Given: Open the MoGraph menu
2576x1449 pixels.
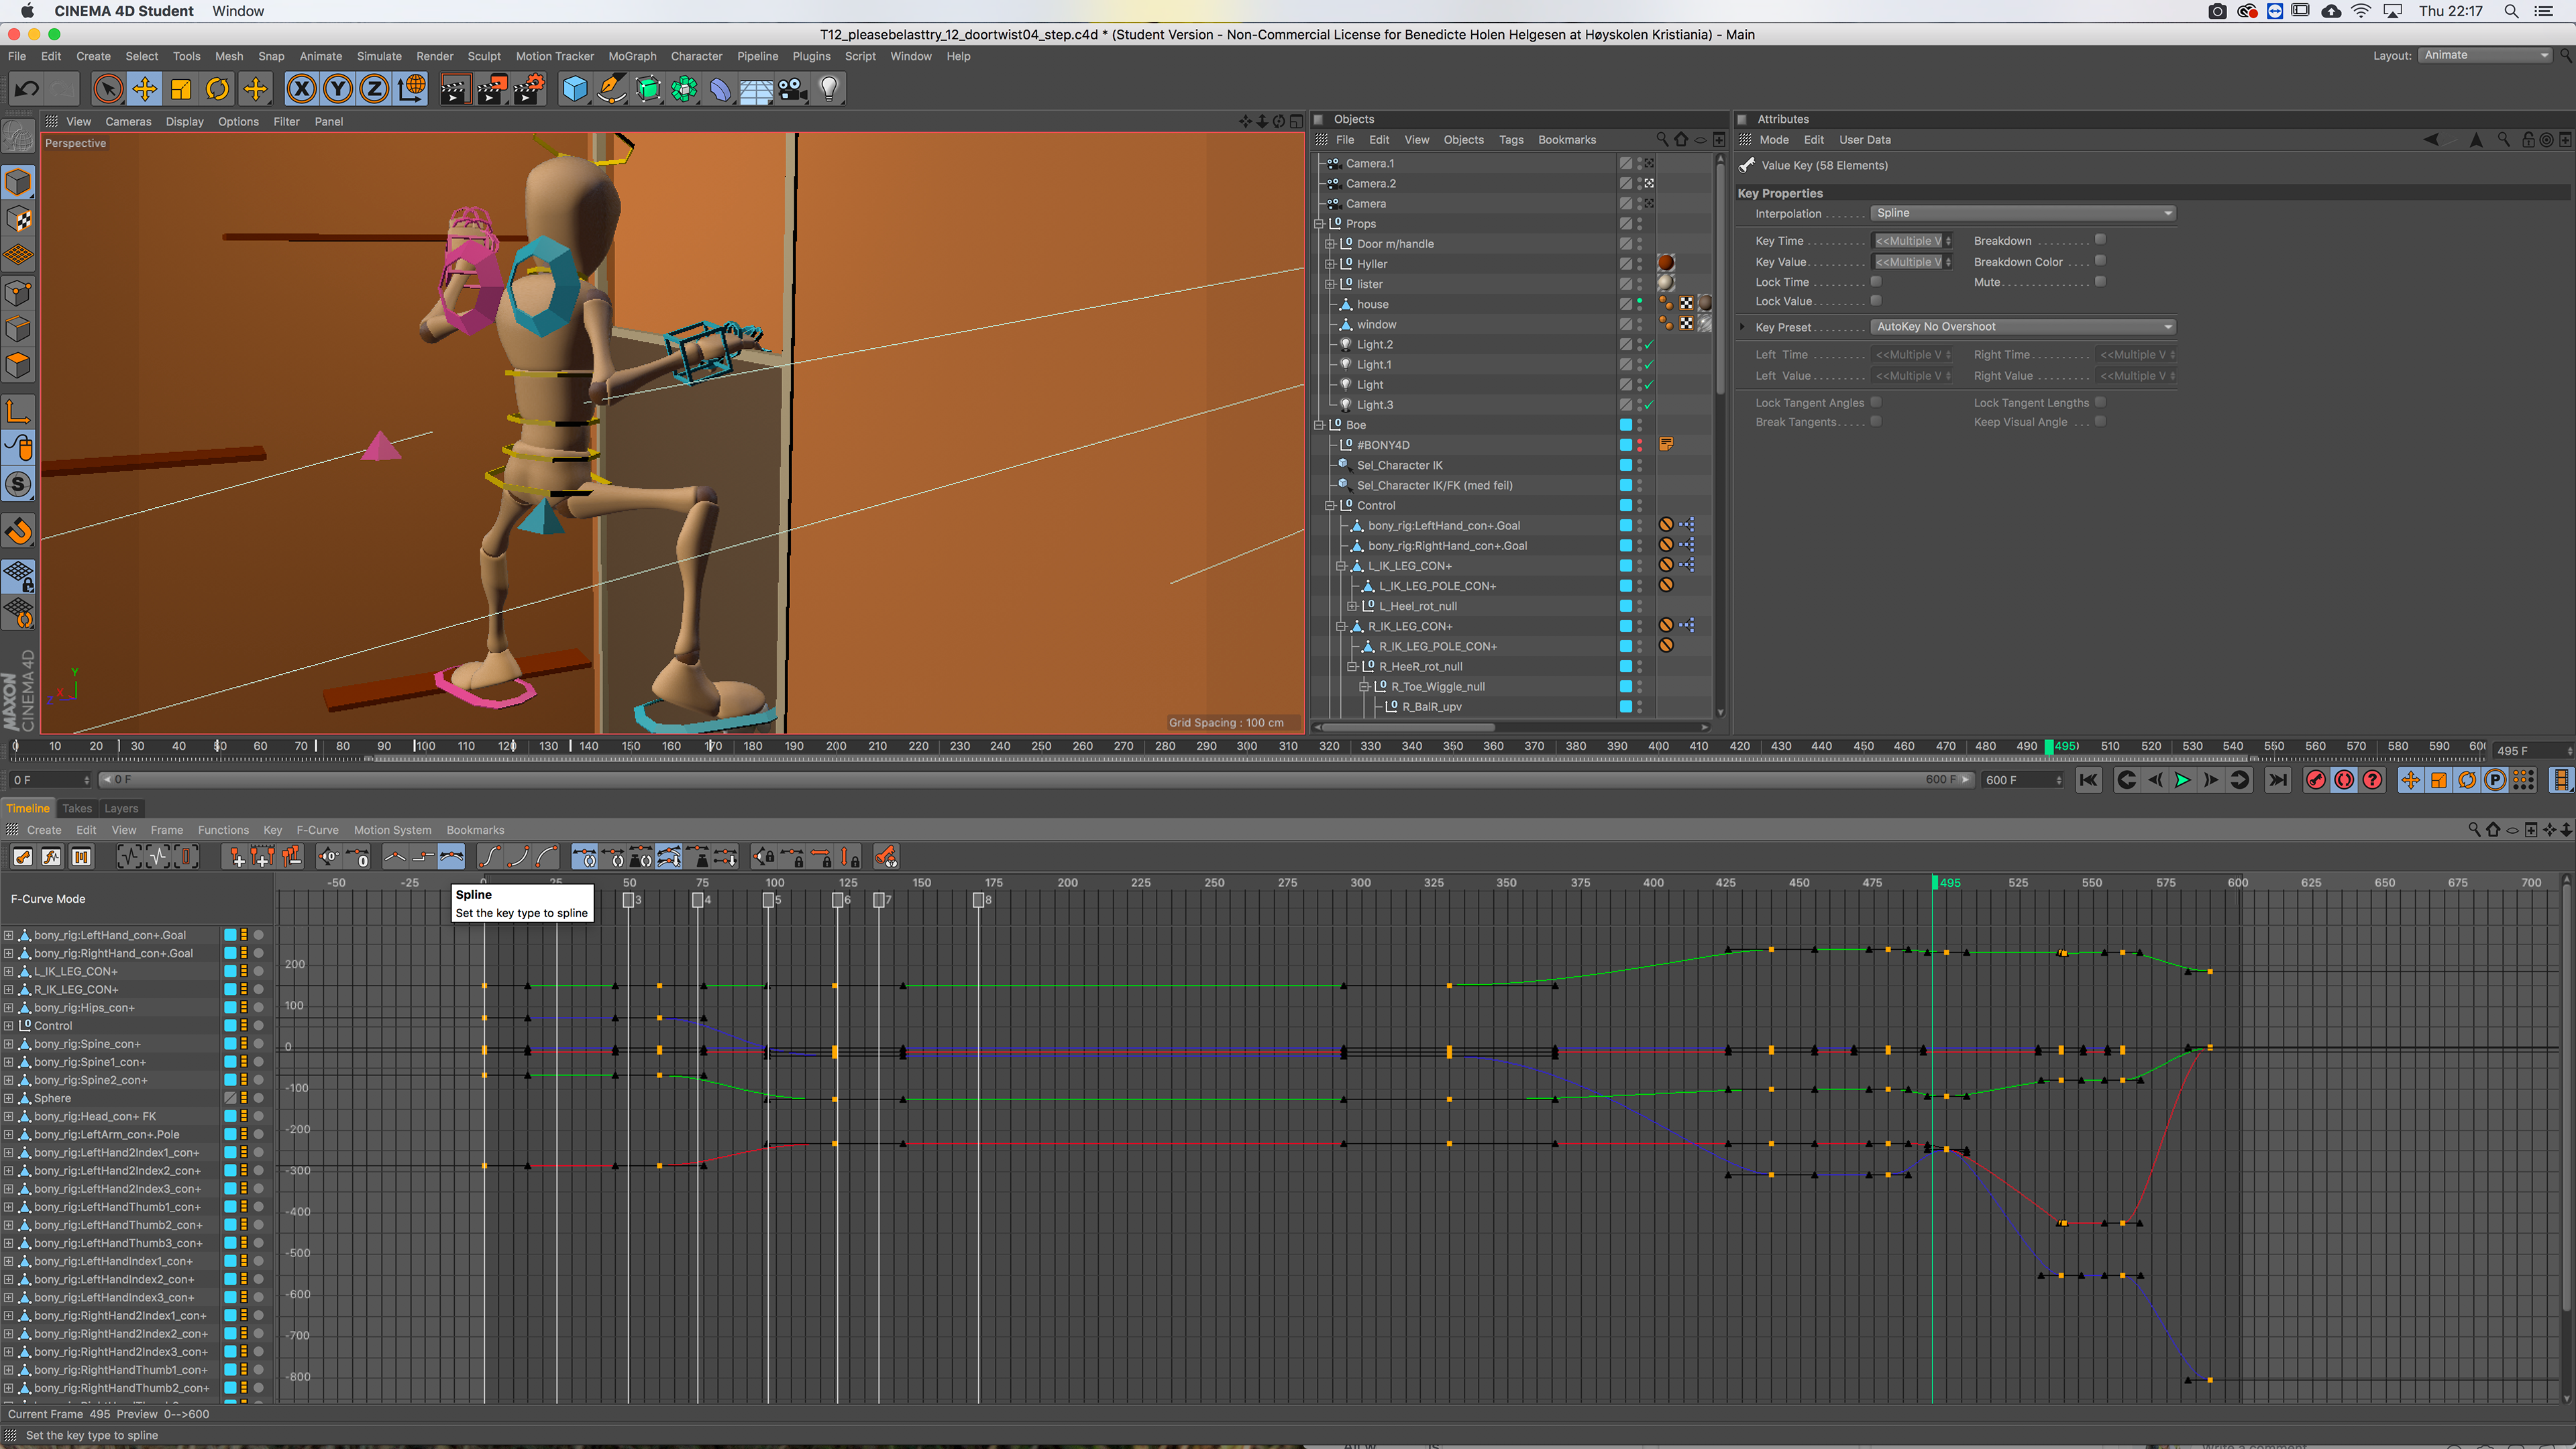Looking at the screenshot, I should pos(632,56).
